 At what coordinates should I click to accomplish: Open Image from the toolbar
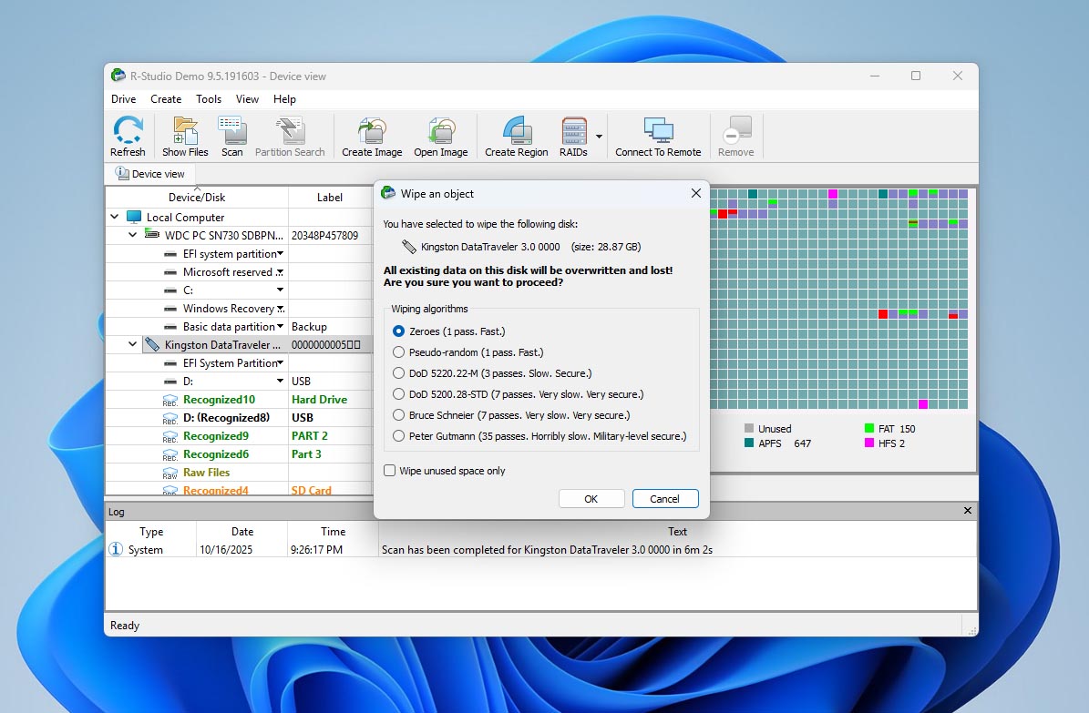[441, 135]
